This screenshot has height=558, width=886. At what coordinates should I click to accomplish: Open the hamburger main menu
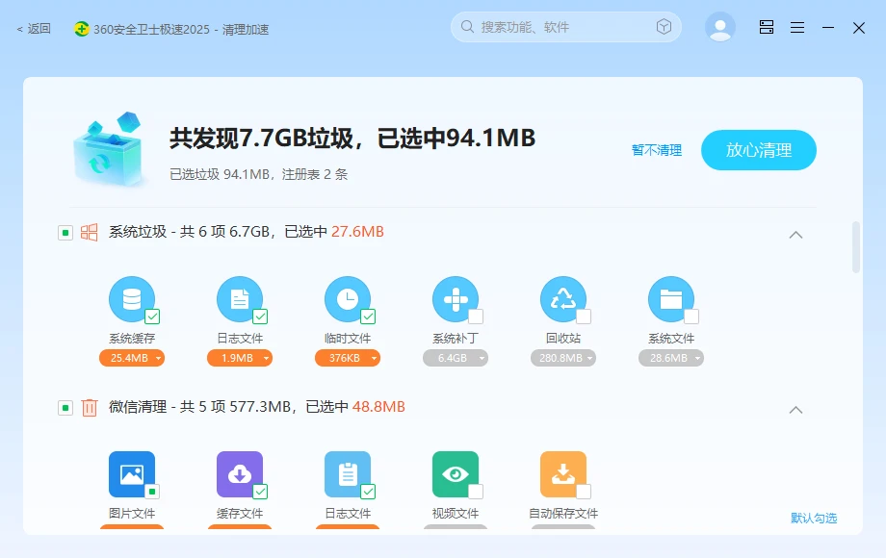tap(797, 27)
